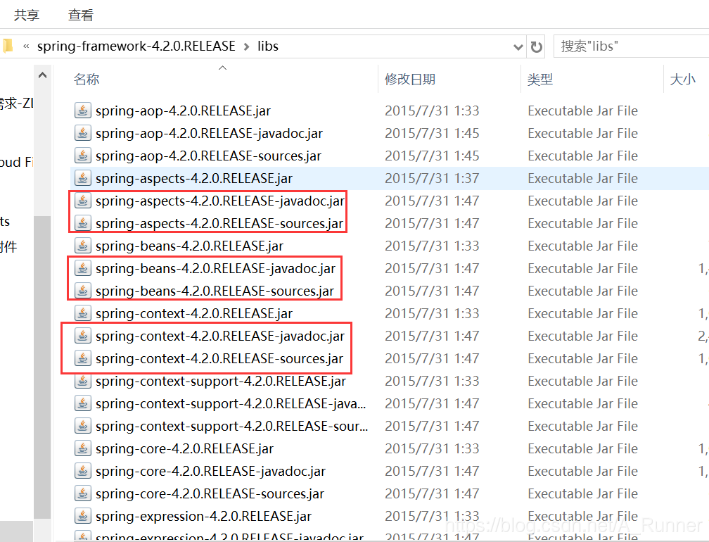Click jar icon of spring-aop-4.2.0.RELEASE-javadoc.jar
Screen dimensions: 709x542
83,133
